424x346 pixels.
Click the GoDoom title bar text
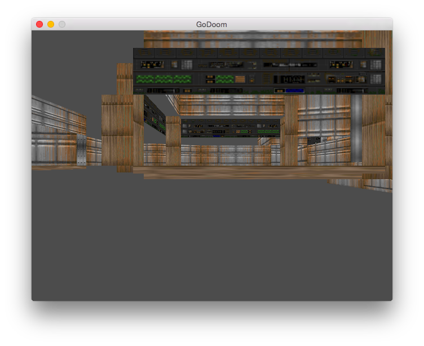(211, 25)
